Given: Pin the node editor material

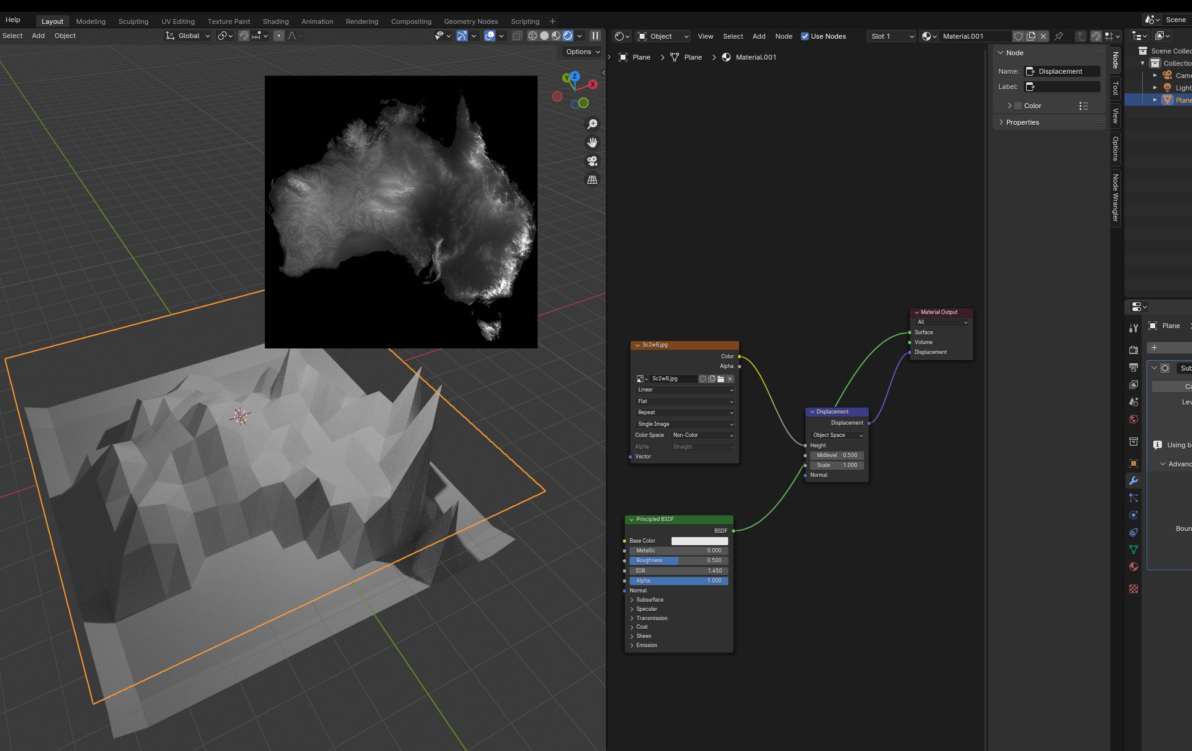Looking at the screenshot, I should [x=1059, y=36].
